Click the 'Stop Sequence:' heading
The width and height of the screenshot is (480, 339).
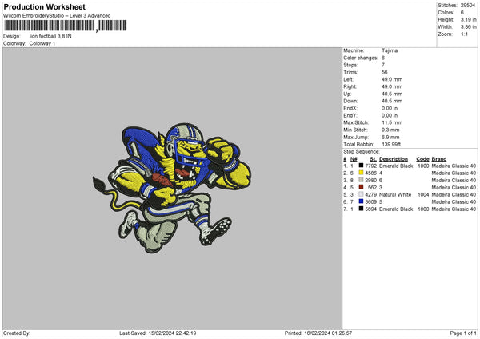362,152
